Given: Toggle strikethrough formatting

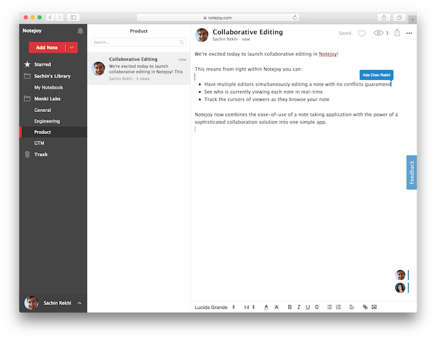Looking at the screenshot, I should [316, 307].
